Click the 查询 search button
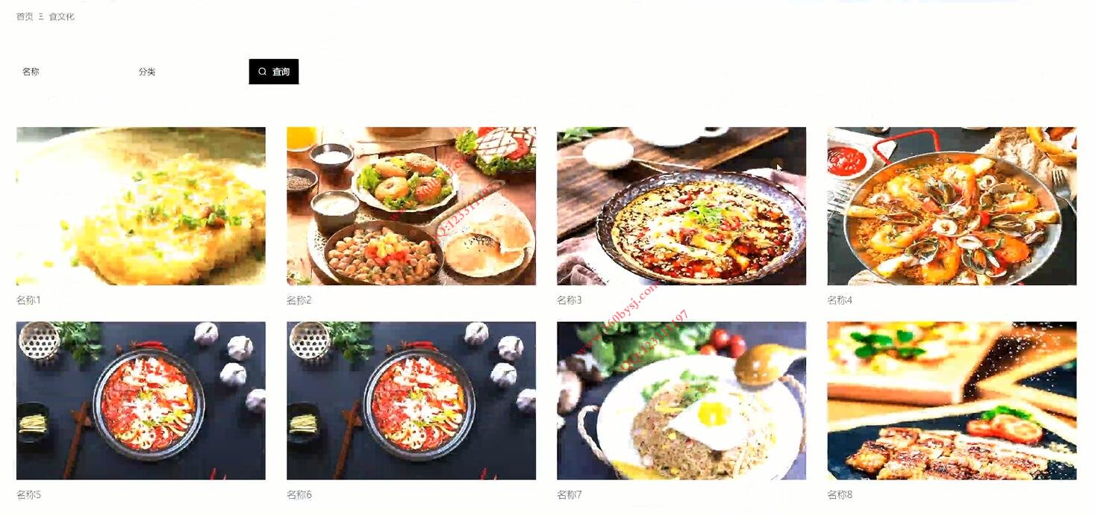The width and height of the screenshot is (1095, 516). [273, 72]
